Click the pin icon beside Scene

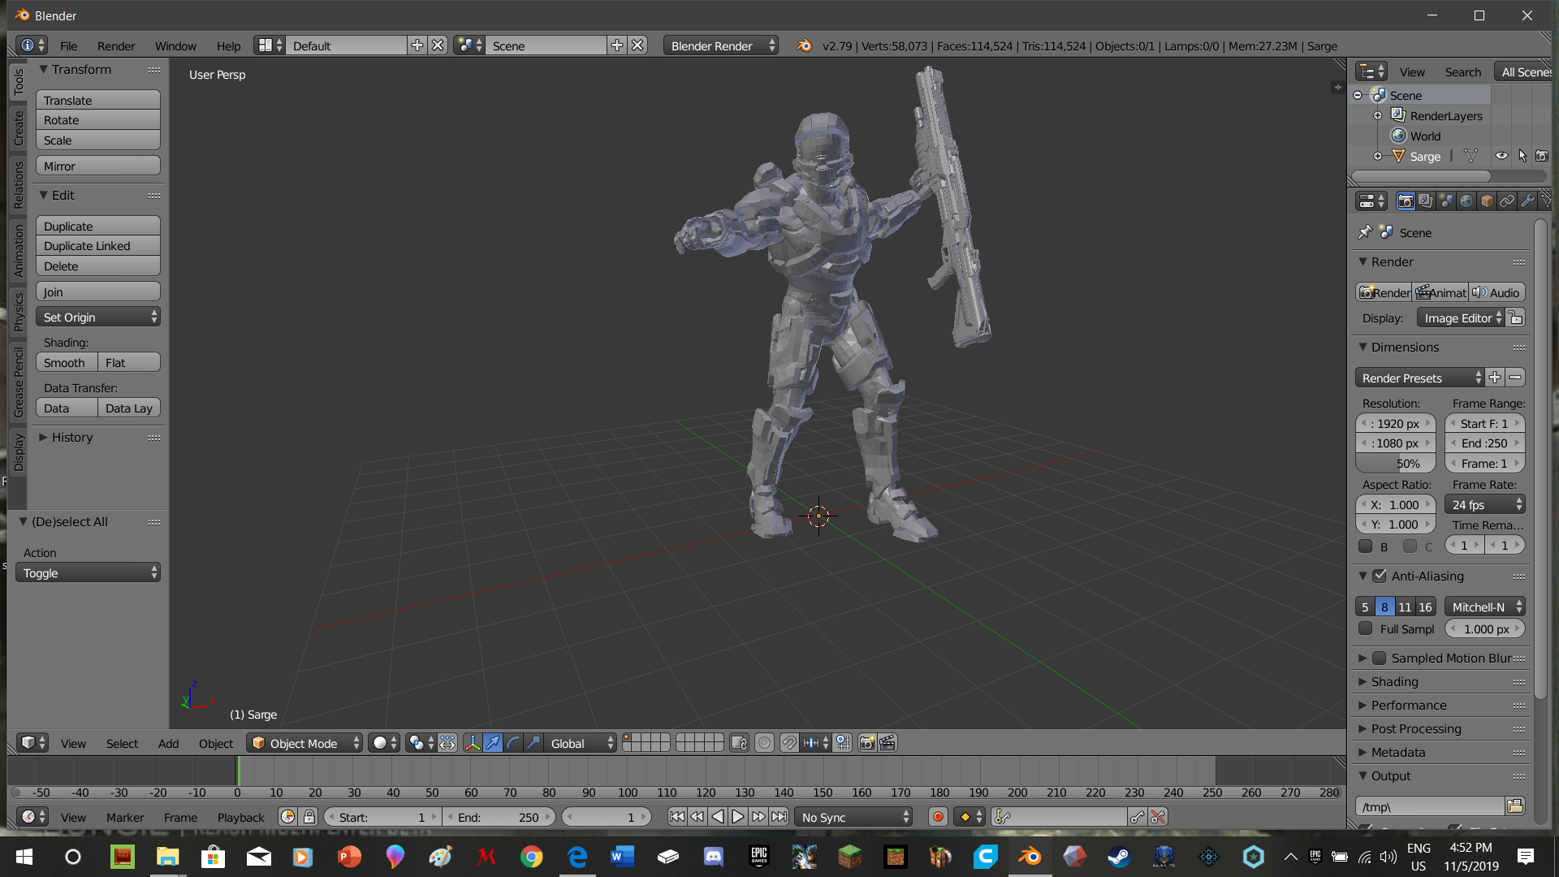1365,232
